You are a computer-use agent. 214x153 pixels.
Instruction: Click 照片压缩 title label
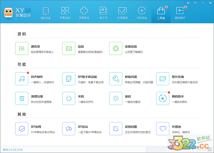pos(178,77)
